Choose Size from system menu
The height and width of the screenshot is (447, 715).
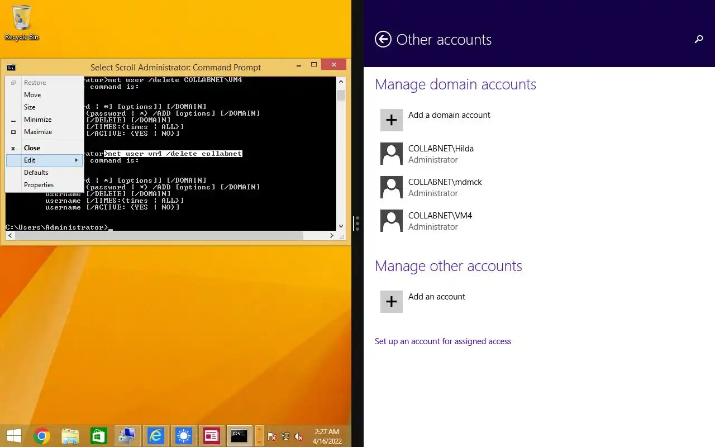(x=45, y=107)
